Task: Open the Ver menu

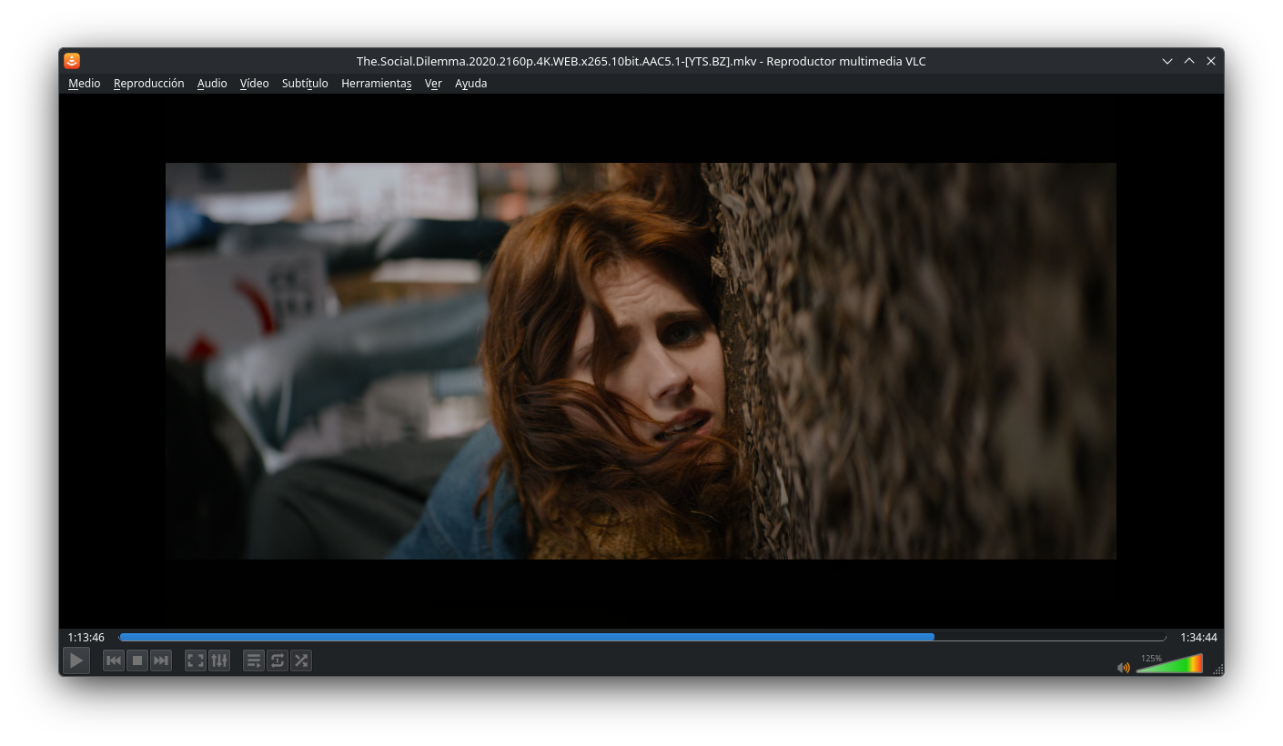Action: pos(433,84)
